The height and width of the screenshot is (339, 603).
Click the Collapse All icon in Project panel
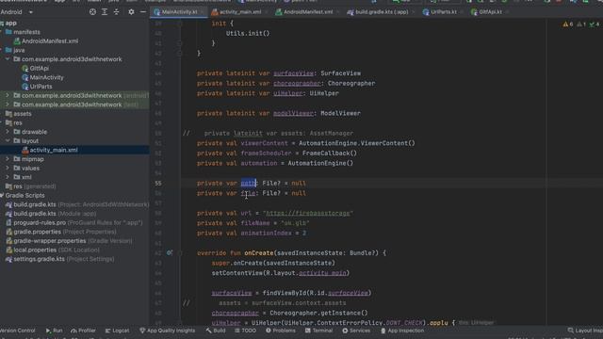pyautogui.click(x=116, y=12)
